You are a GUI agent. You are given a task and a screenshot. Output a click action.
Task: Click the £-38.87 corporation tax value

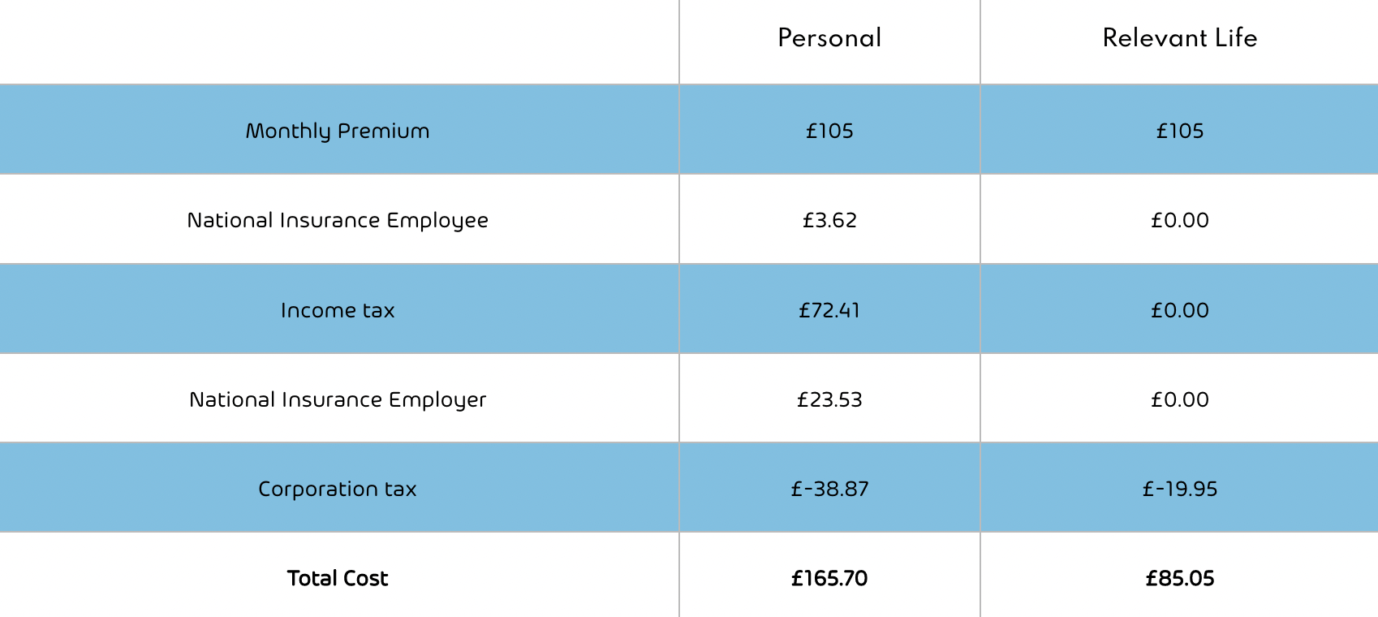point(829,489)
